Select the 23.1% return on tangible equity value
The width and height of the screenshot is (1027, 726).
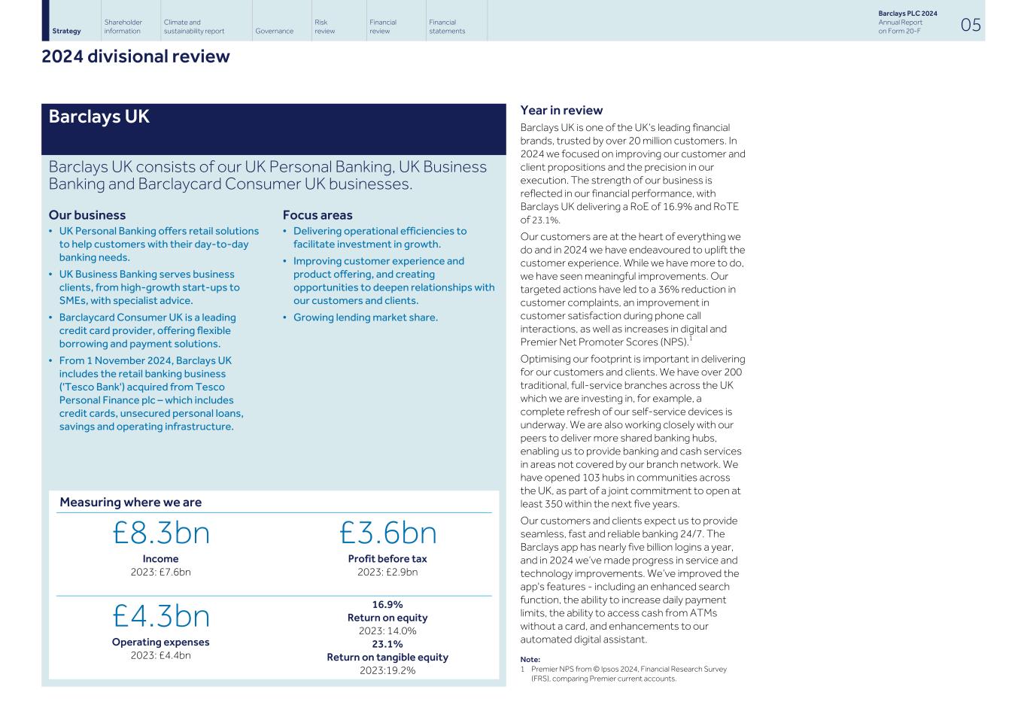point(387,644)
